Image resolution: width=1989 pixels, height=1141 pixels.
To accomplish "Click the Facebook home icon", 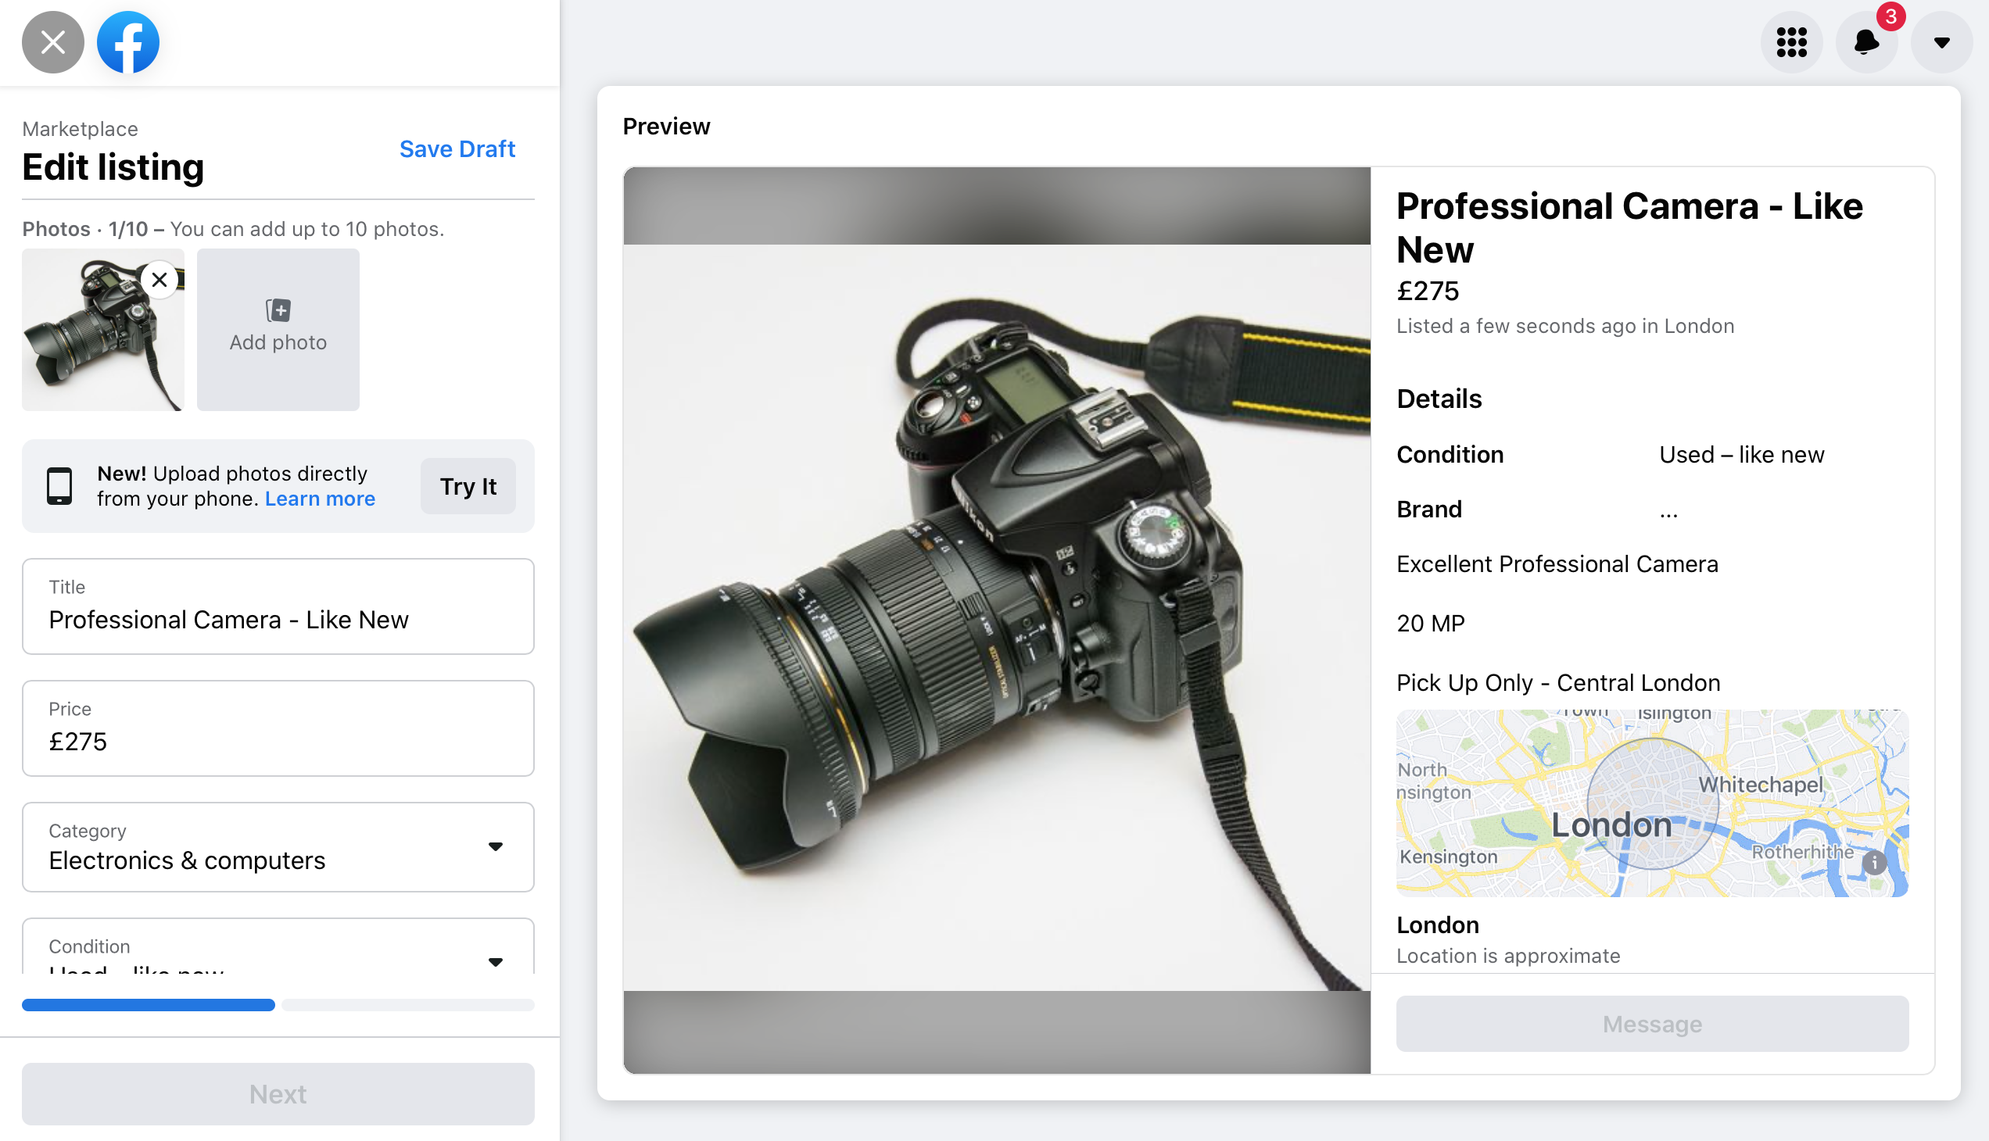I will (x=128, y=41).
